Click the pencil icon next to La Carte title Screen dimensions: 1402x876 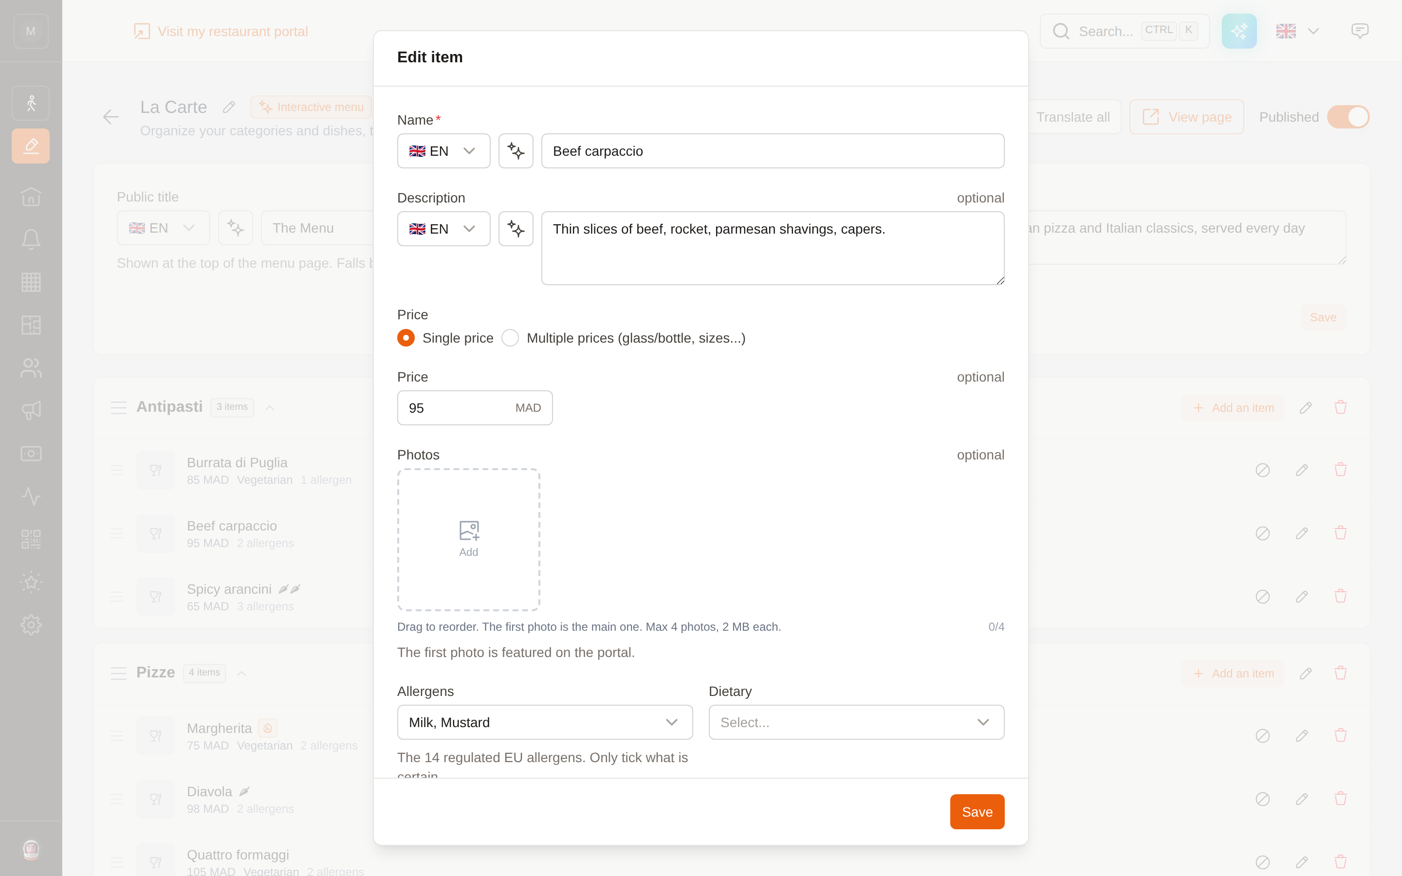pos(229,107)
